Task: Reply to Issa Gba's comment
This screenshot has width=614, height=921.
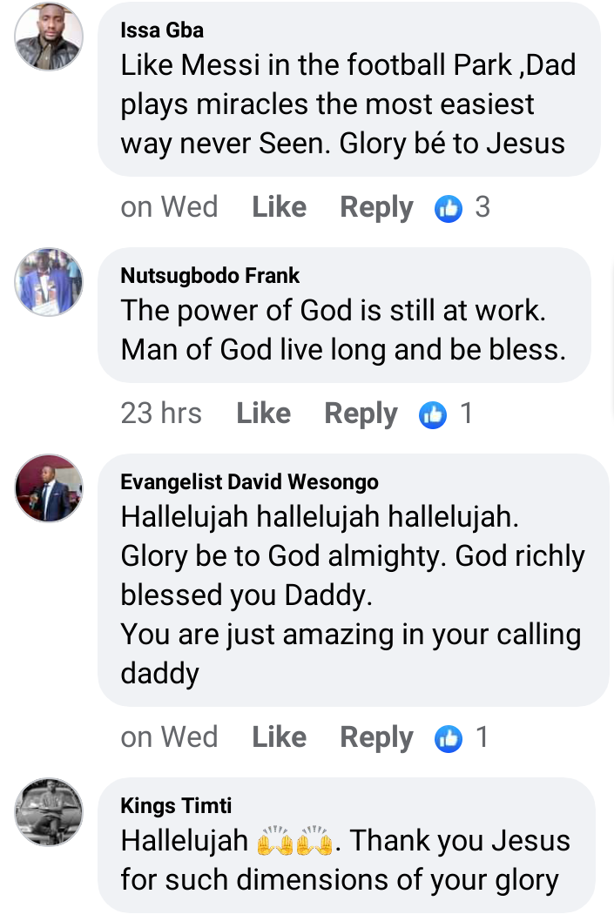Action: point(376,207)
